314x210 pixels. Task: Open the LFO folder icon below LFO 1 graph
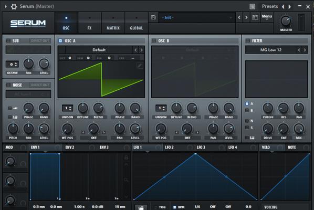click(x=141, y=207)
